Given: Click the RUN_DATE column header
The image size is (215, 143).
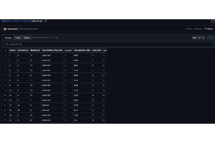Looking at the screenshot, I should 97,50.
